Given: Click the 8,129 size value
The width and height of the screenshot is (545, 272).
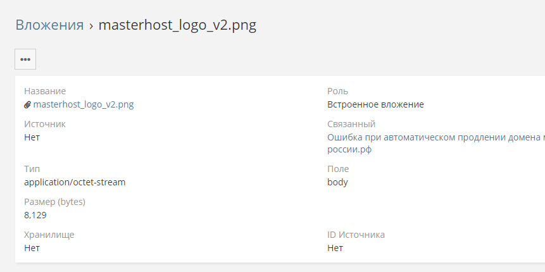Looking at the screenshot, I should 35,215.
